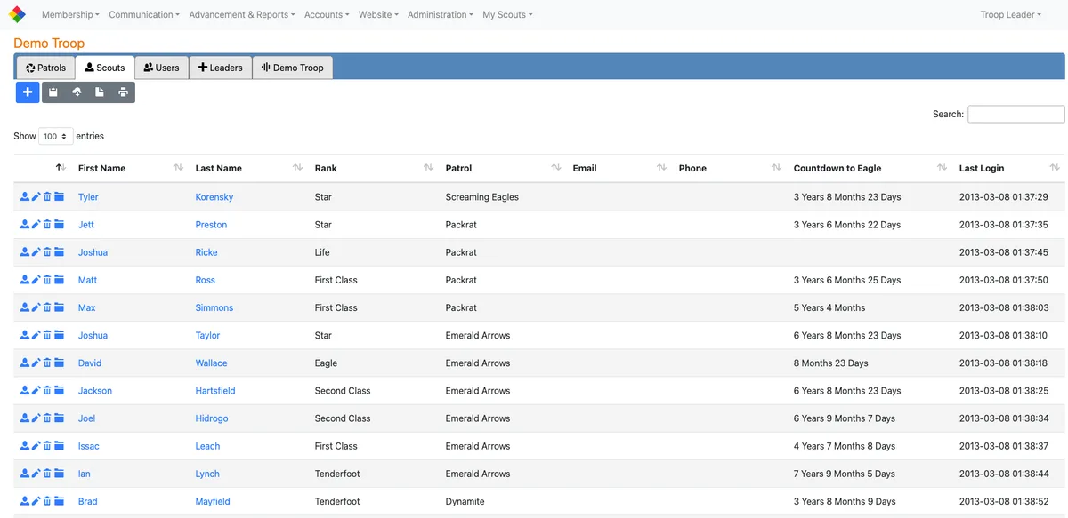Open the Show entries dropdown
The width and height of the screenshot is (1068, 518).
(x=54, y=136)
